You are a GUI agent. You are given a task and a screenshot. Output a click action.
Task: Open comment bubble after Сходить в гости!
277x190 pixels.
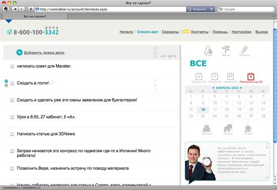(x=52, y=82)
